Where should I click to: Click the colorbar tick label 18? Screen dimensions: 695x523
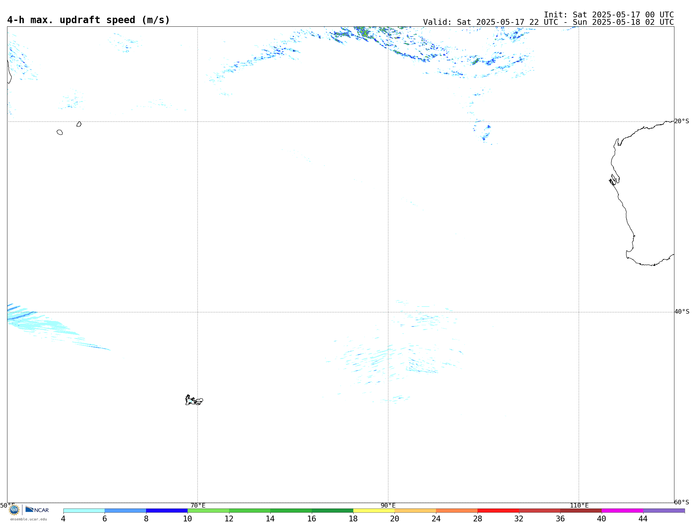click(353, 518)
